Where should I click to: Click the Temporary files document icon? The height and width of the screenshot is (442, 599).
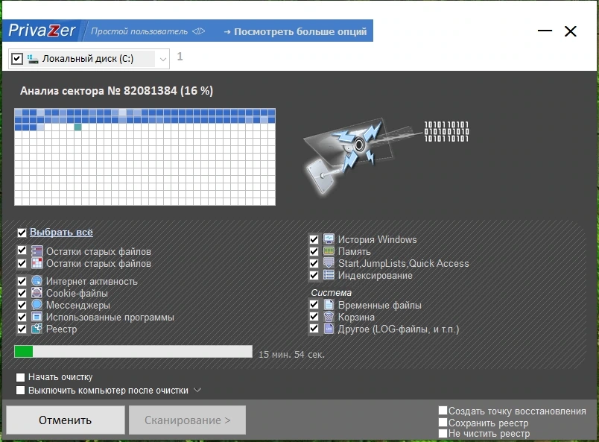click(329, 305)
